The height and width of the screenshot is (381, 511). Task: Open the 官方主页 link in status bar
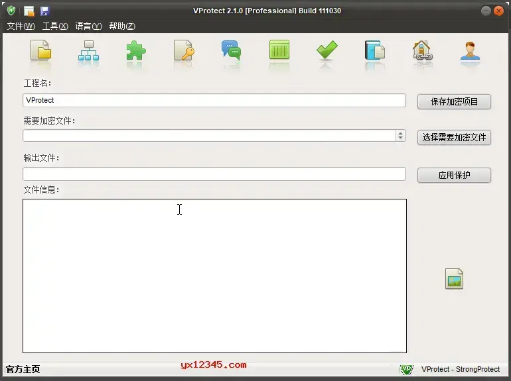coord(23,369)
